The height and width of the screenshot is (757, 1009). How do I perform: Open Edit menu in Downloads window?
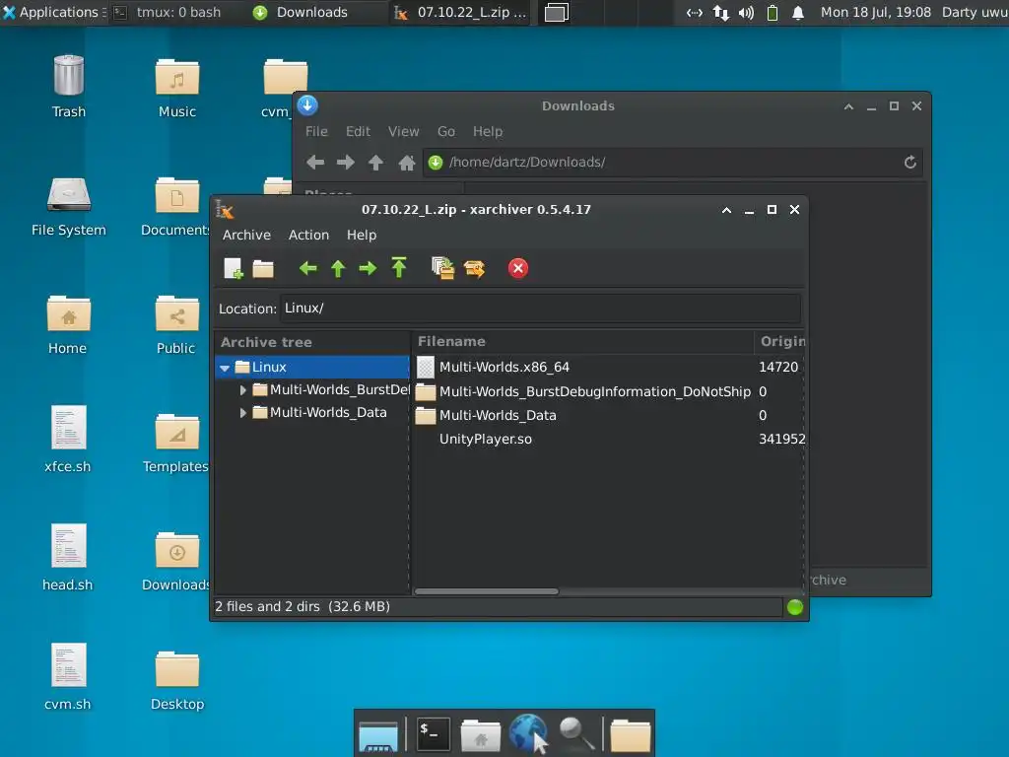click(358, 131)
